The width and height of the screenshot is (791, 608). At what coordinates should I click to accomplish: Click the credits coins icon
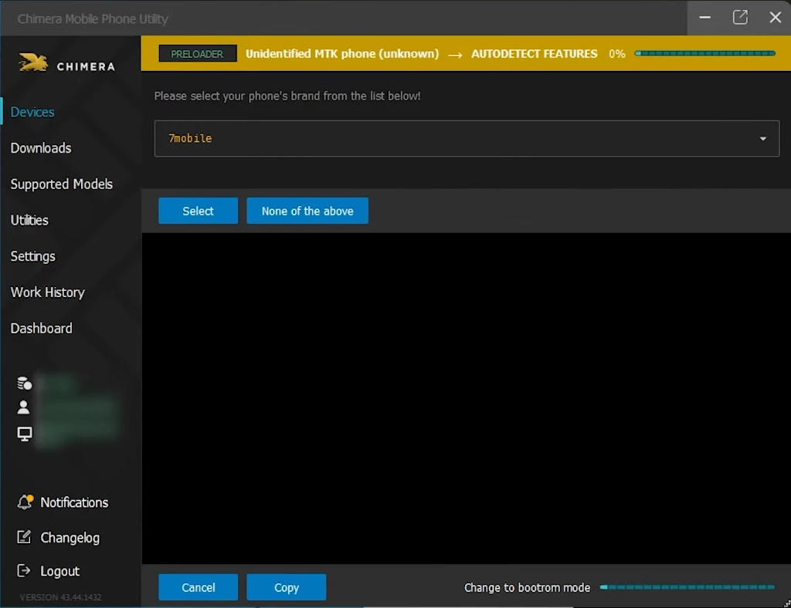tap(25, 383)
